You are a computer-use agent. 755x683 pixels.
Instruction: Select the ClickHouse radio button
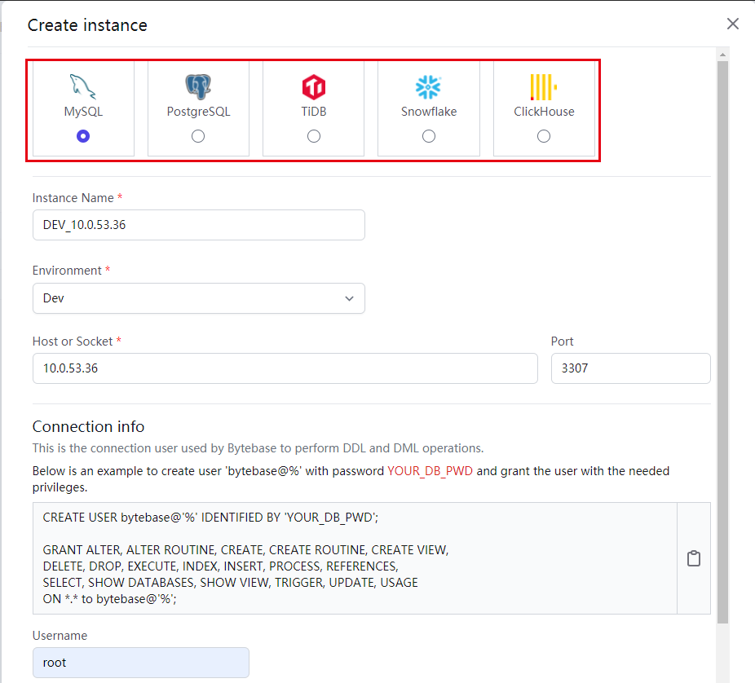[544, 136]
